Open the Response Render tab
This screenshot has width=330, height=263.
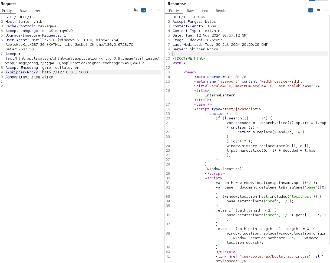pyautogui.click(x=221, y=11)
